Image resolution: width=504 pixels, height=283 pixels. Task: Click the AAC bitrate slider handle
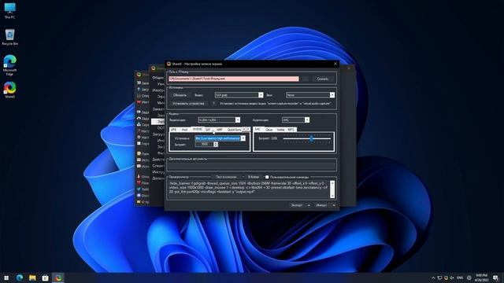click(x=311, y=138)
